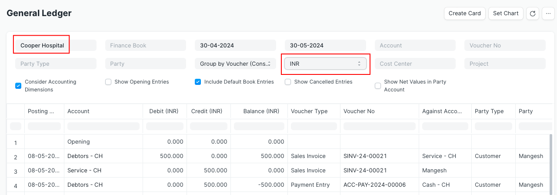This screenshot has width=557, height=195.
Task: Click the Voucher Type column header
Action: click(x=309, y=111)
